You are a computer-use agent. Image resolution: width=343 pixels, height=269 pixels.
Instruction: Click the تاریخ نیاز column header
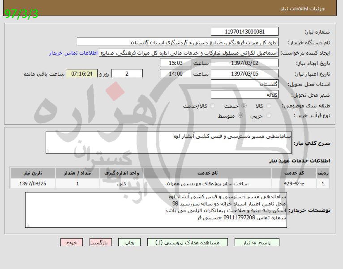33,173
